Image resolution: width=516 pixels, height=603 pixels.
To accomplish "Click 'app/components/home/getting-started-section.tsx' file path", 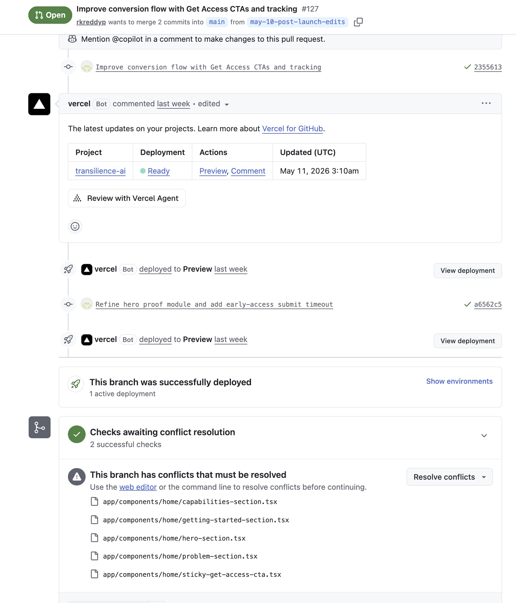I will tap(196, 520).
